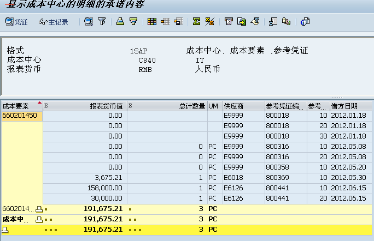Screen dimensions: 374x241
Task: Collapse the 成本中... subtotal row icon
Action: tap(39, 220)
